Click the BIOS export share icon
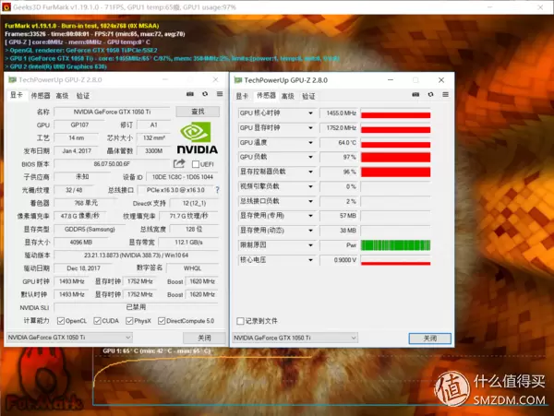The height and width of the screenshot is (416, 554). [x=179, y=163]
